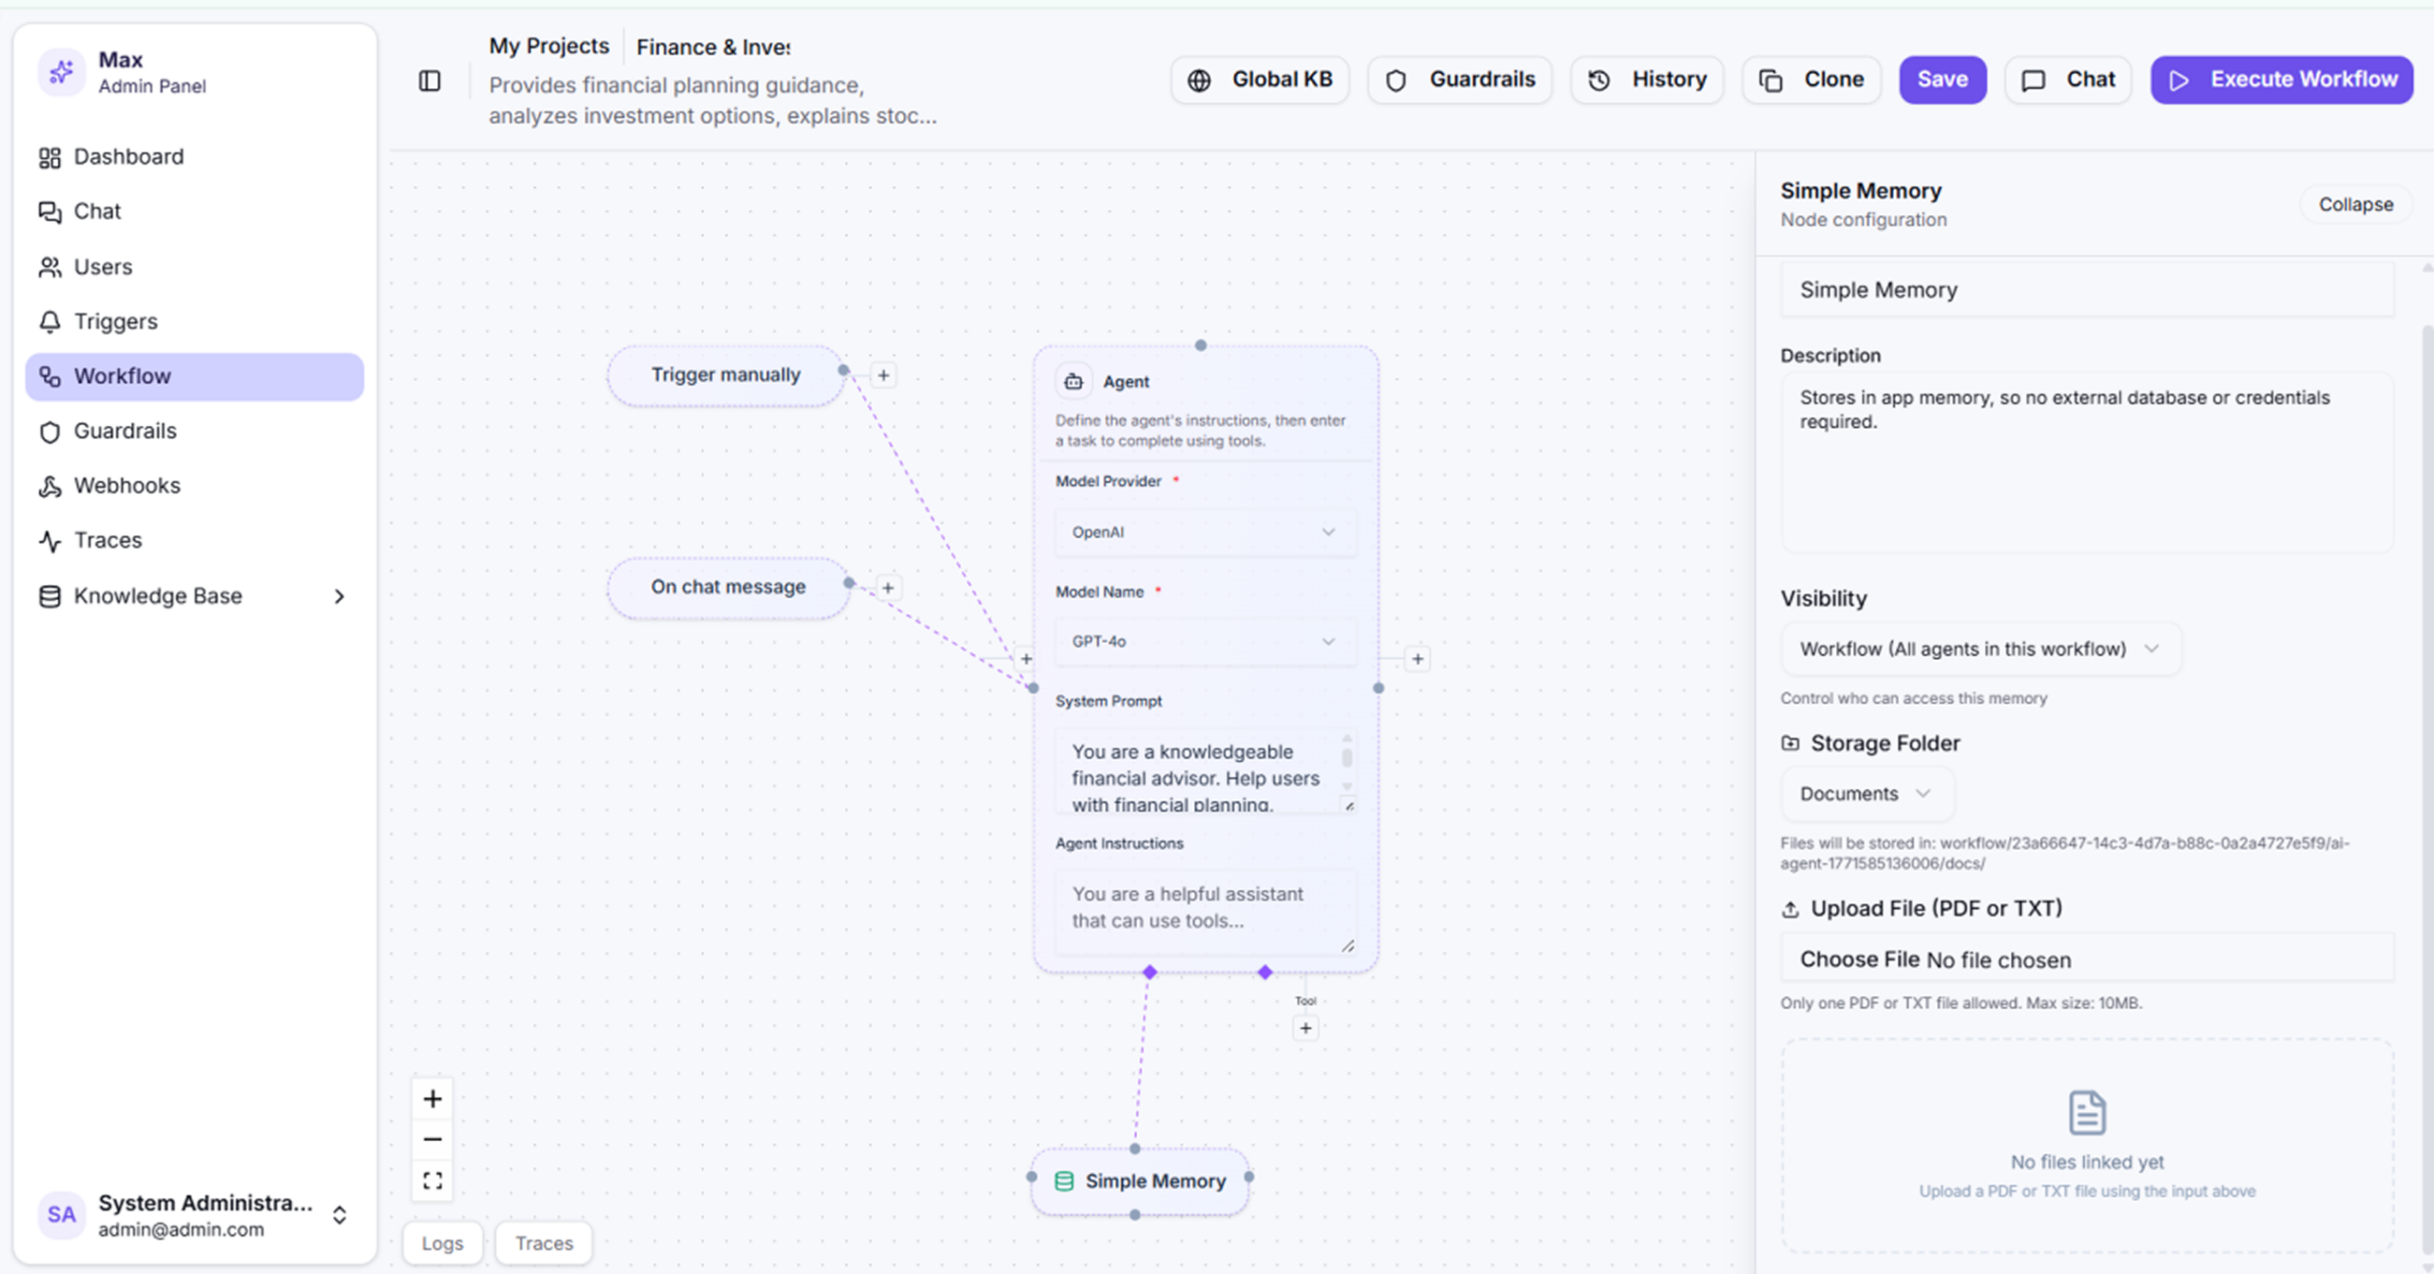Click the Agent node robot icon

(1073, 381)
